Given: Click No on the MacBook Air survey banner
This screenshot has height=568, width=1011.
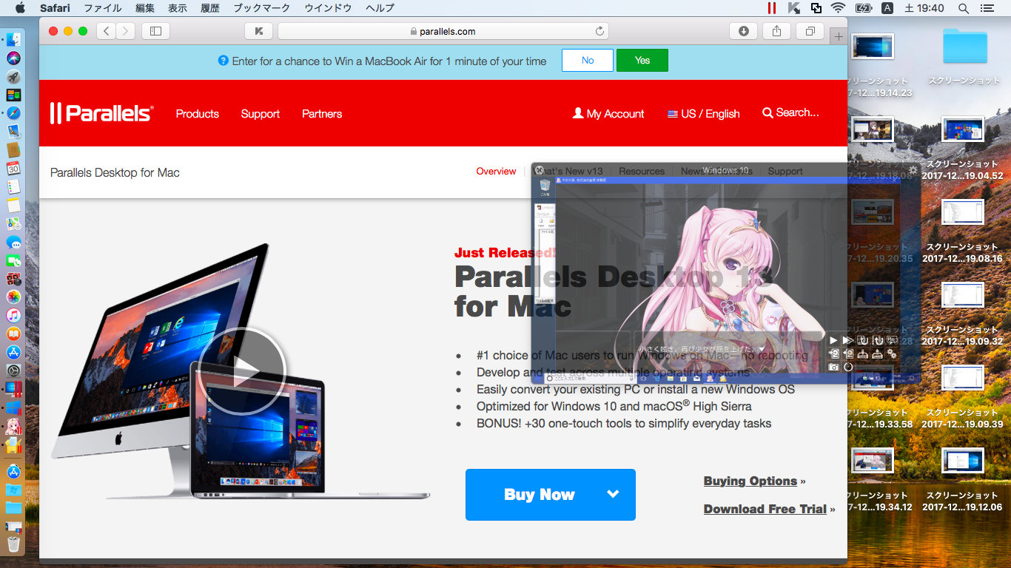Looking at the screenshot, I should 588,61.
